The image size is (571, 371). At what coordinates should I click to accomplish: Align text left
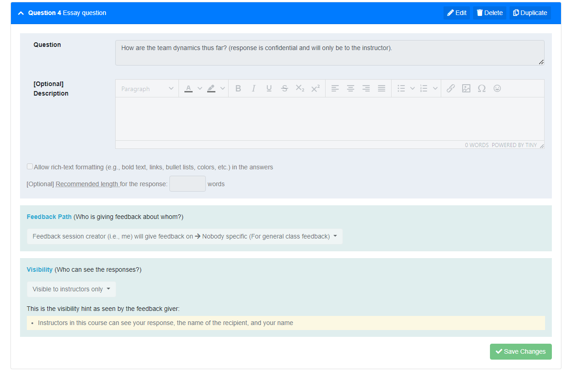335,89
